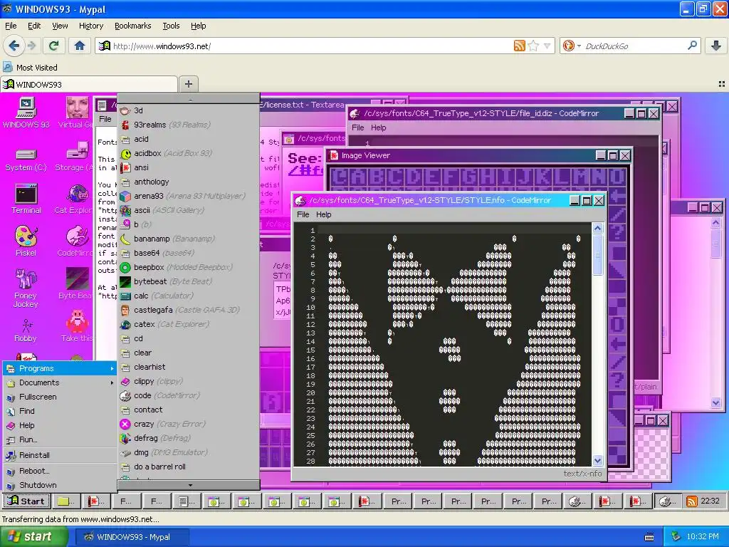Launch defrag program entry
Viewport: 729px width, 547px height.
point(188,438)
